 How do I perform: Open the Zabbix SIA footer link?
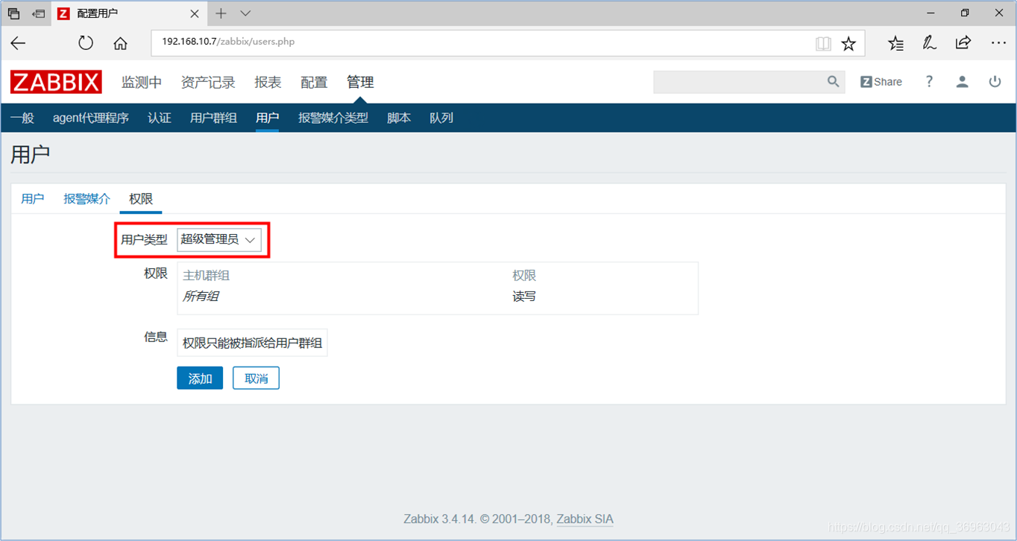585,519
